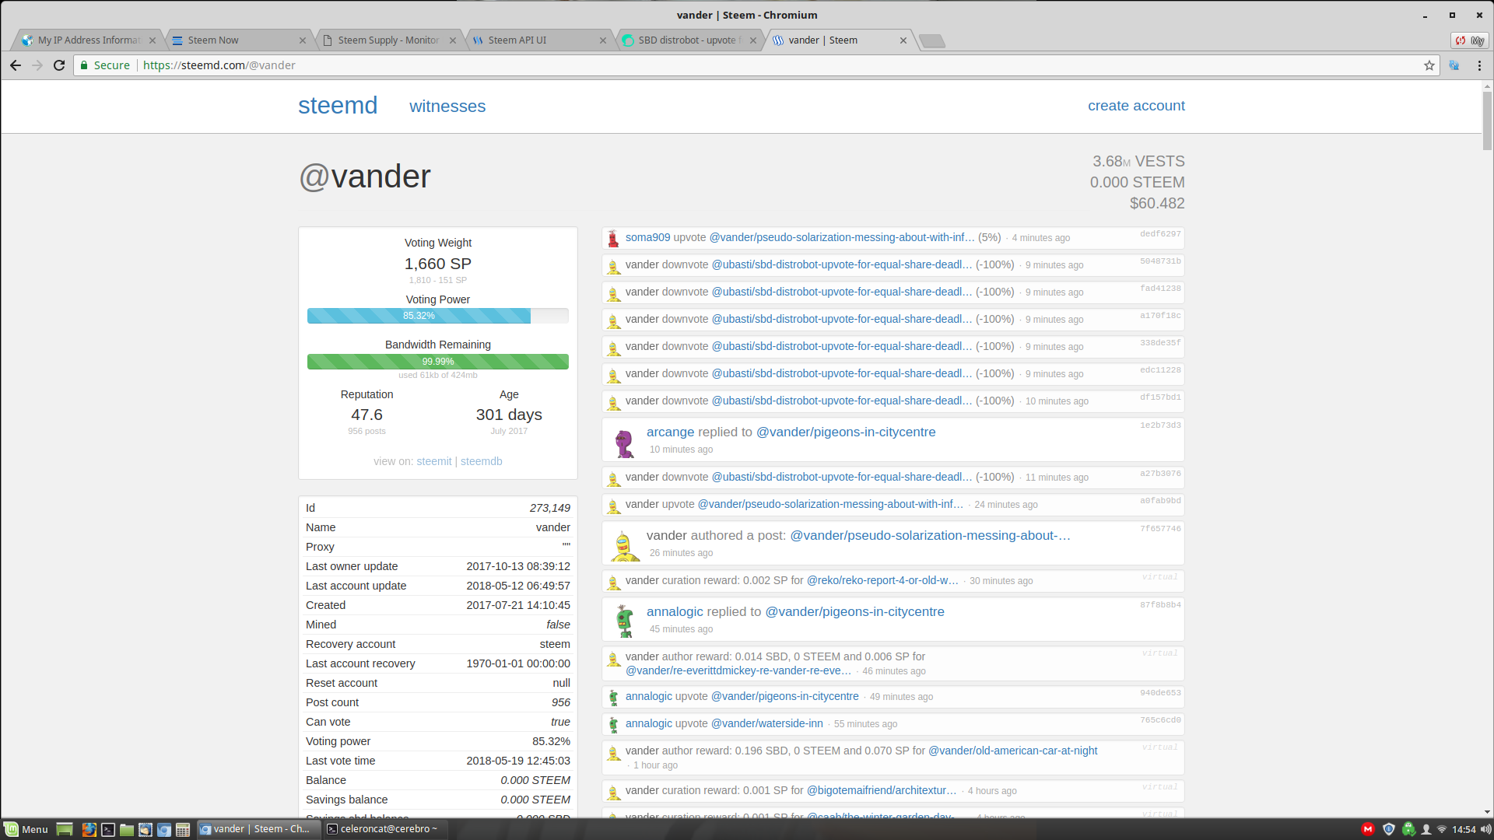Screen dimensions: 1494x840
Task: Switch to the 'My IP Address Information' tab
Action: [x=89, y=40]
